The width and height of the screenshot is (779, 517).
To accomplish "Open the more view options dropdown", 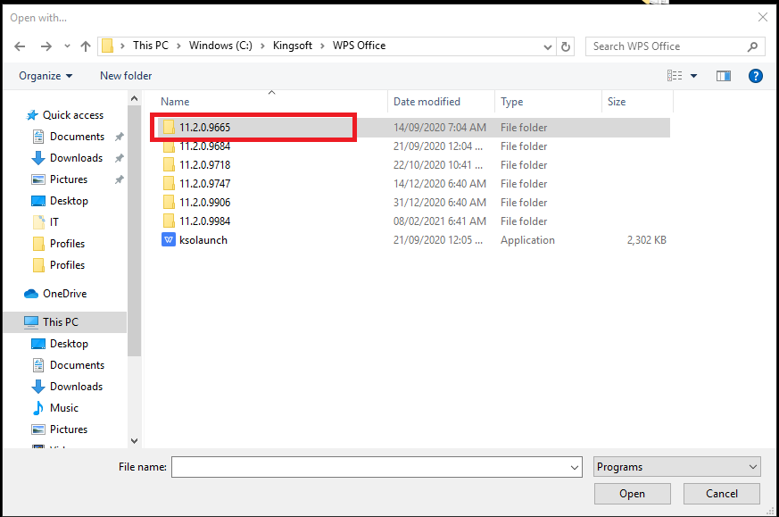I will pos(693,76).
